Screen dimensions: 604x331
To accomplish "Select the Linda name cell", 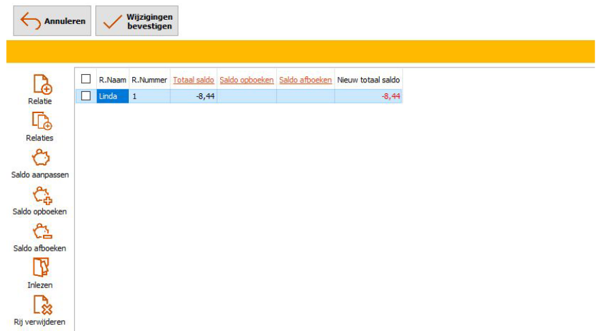I will pyautogui.click(x=112, y=96).
